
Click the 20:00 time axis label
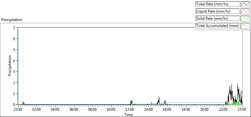click(205, 110)
